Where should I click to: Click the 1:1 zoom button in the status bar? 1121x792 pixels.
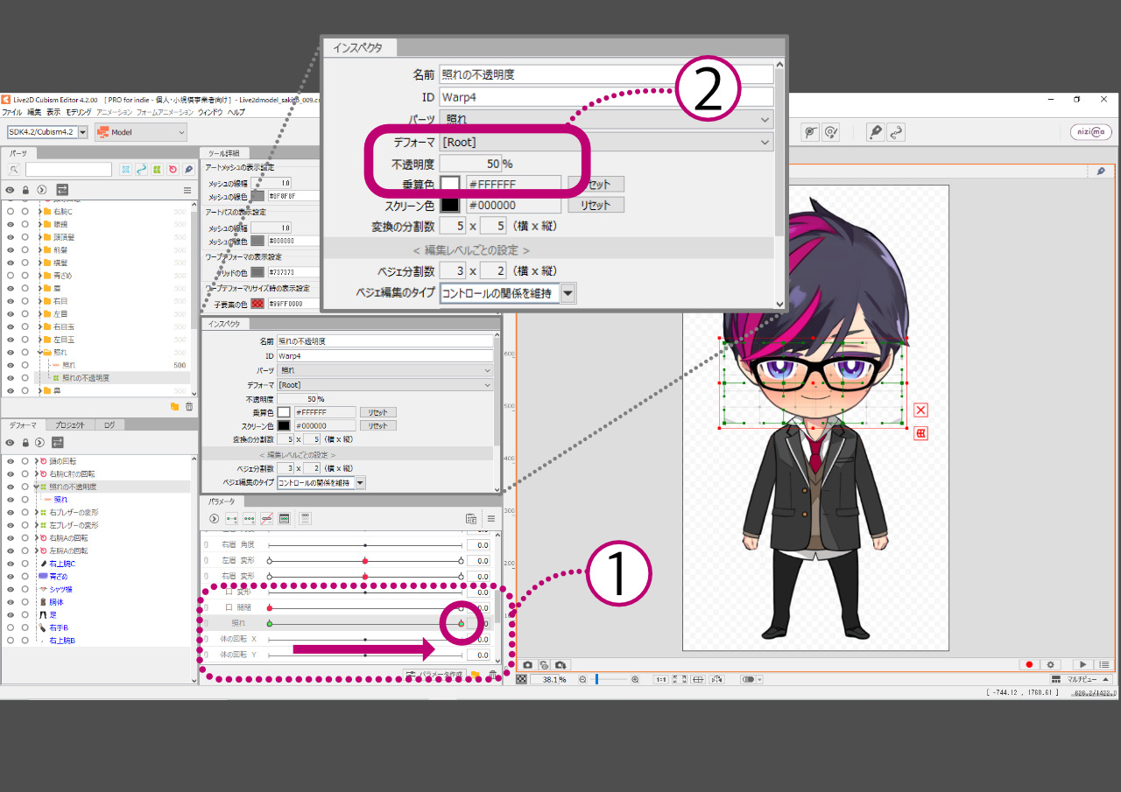point(660,679)
